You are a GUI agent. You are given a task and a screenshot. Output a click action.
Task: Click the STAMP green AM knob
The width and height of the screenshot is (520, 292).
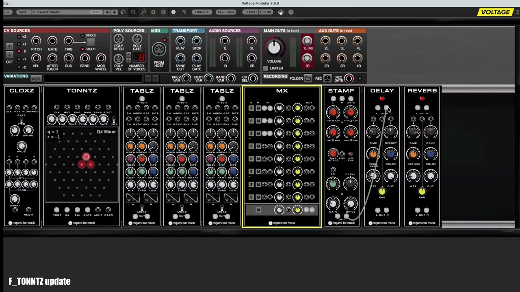[x=333, y=184]
